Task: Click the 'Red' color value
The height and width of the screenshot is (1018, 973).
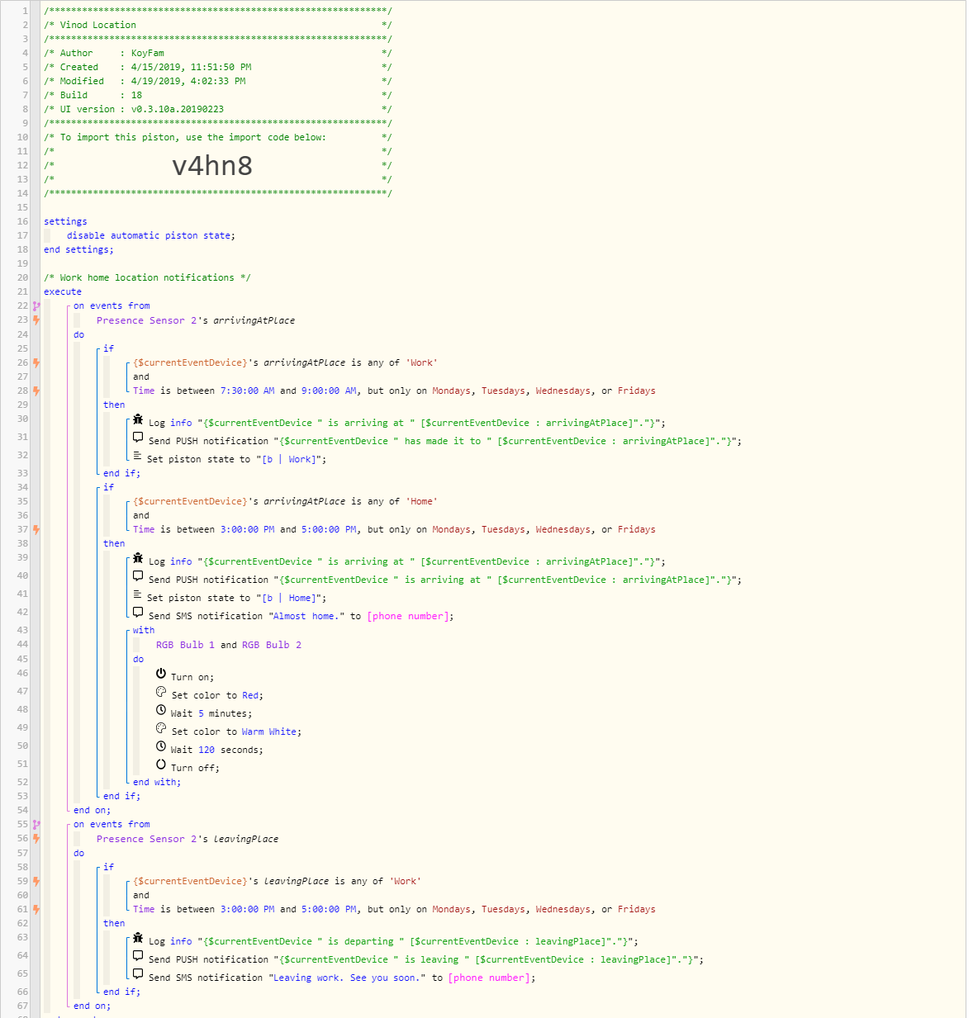Action: click(x=250, y=695)
